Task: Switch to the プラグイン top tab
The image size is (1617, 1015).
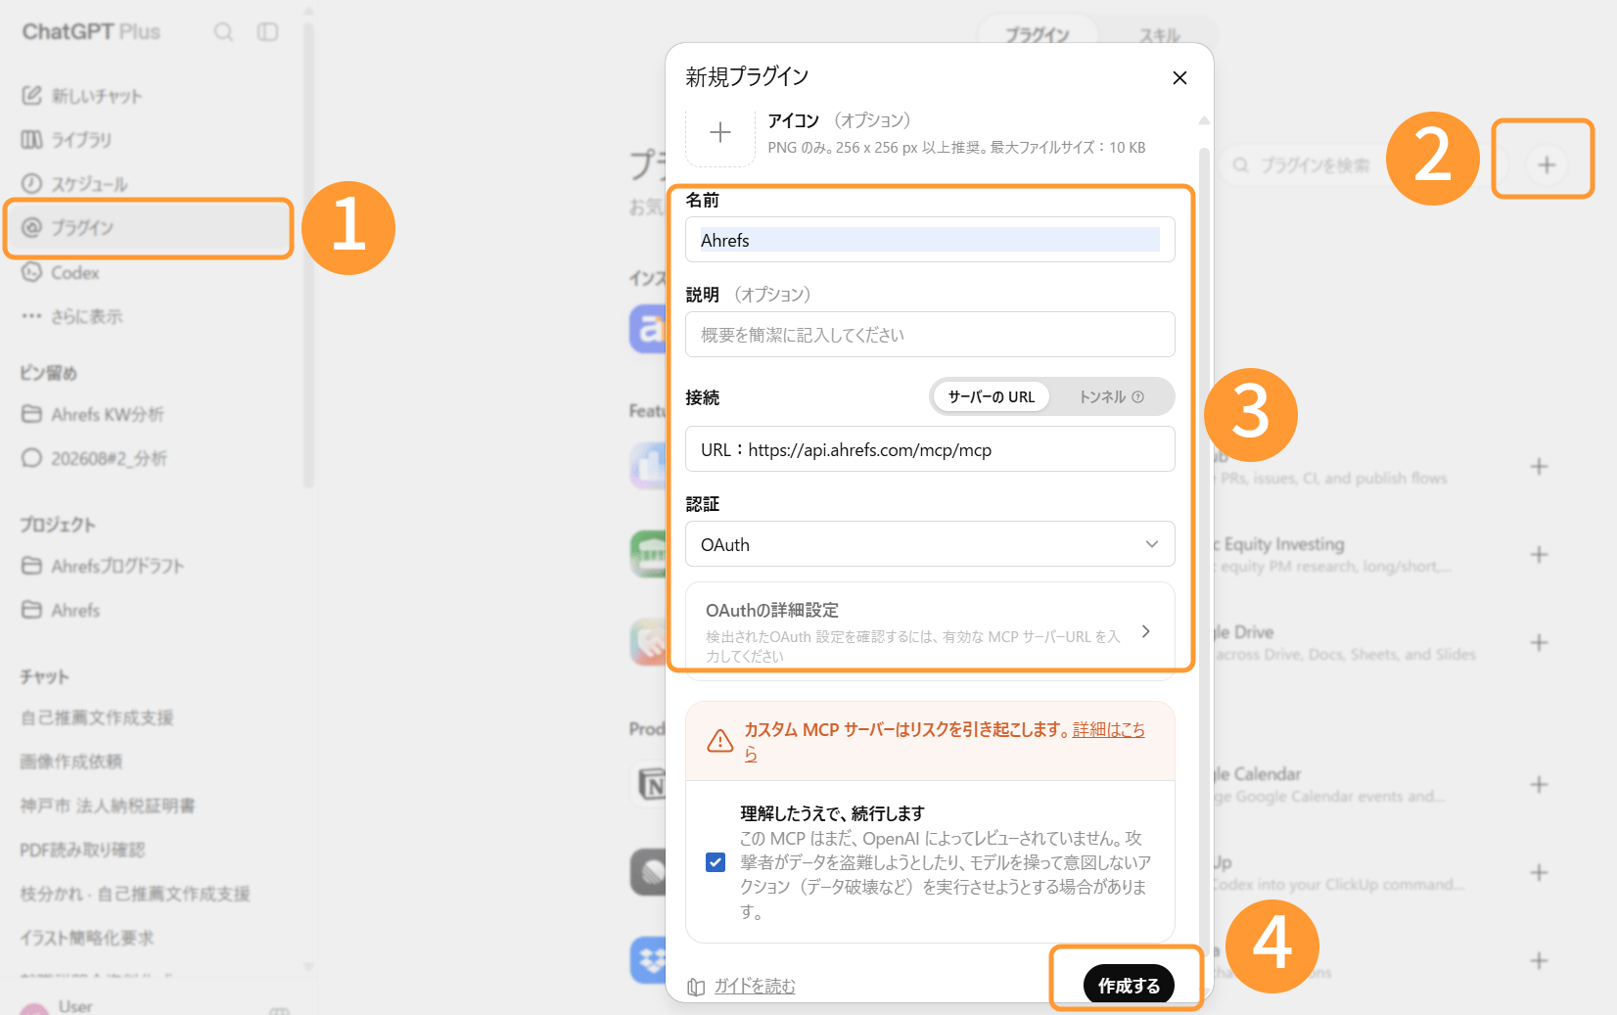Action: [x=1038, y=34]
